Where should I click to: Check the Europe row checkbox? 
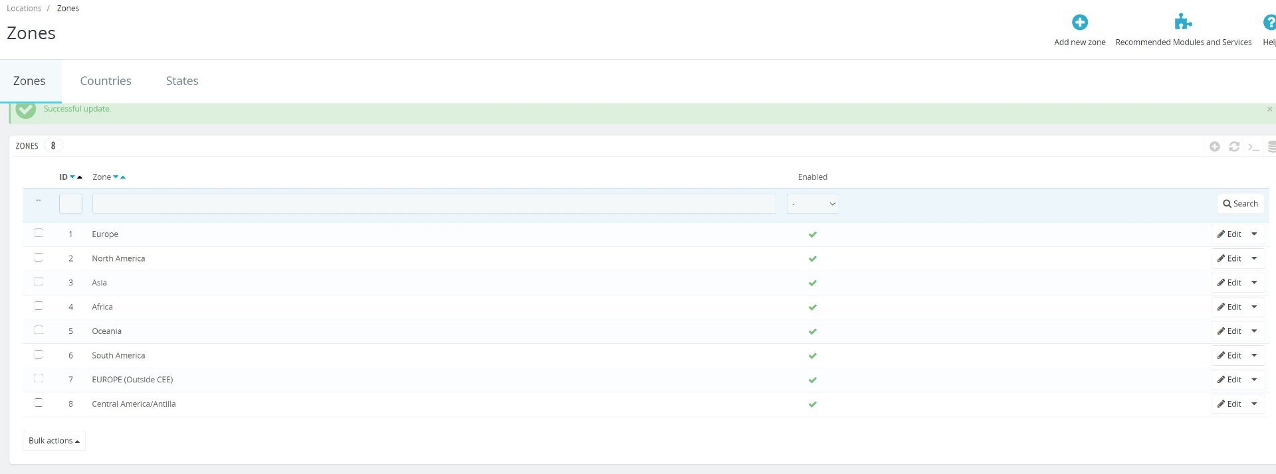[x=39, y=233]
